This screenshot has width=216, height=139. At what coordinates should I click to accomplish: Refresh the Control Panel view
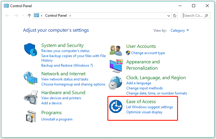[174, 16]
